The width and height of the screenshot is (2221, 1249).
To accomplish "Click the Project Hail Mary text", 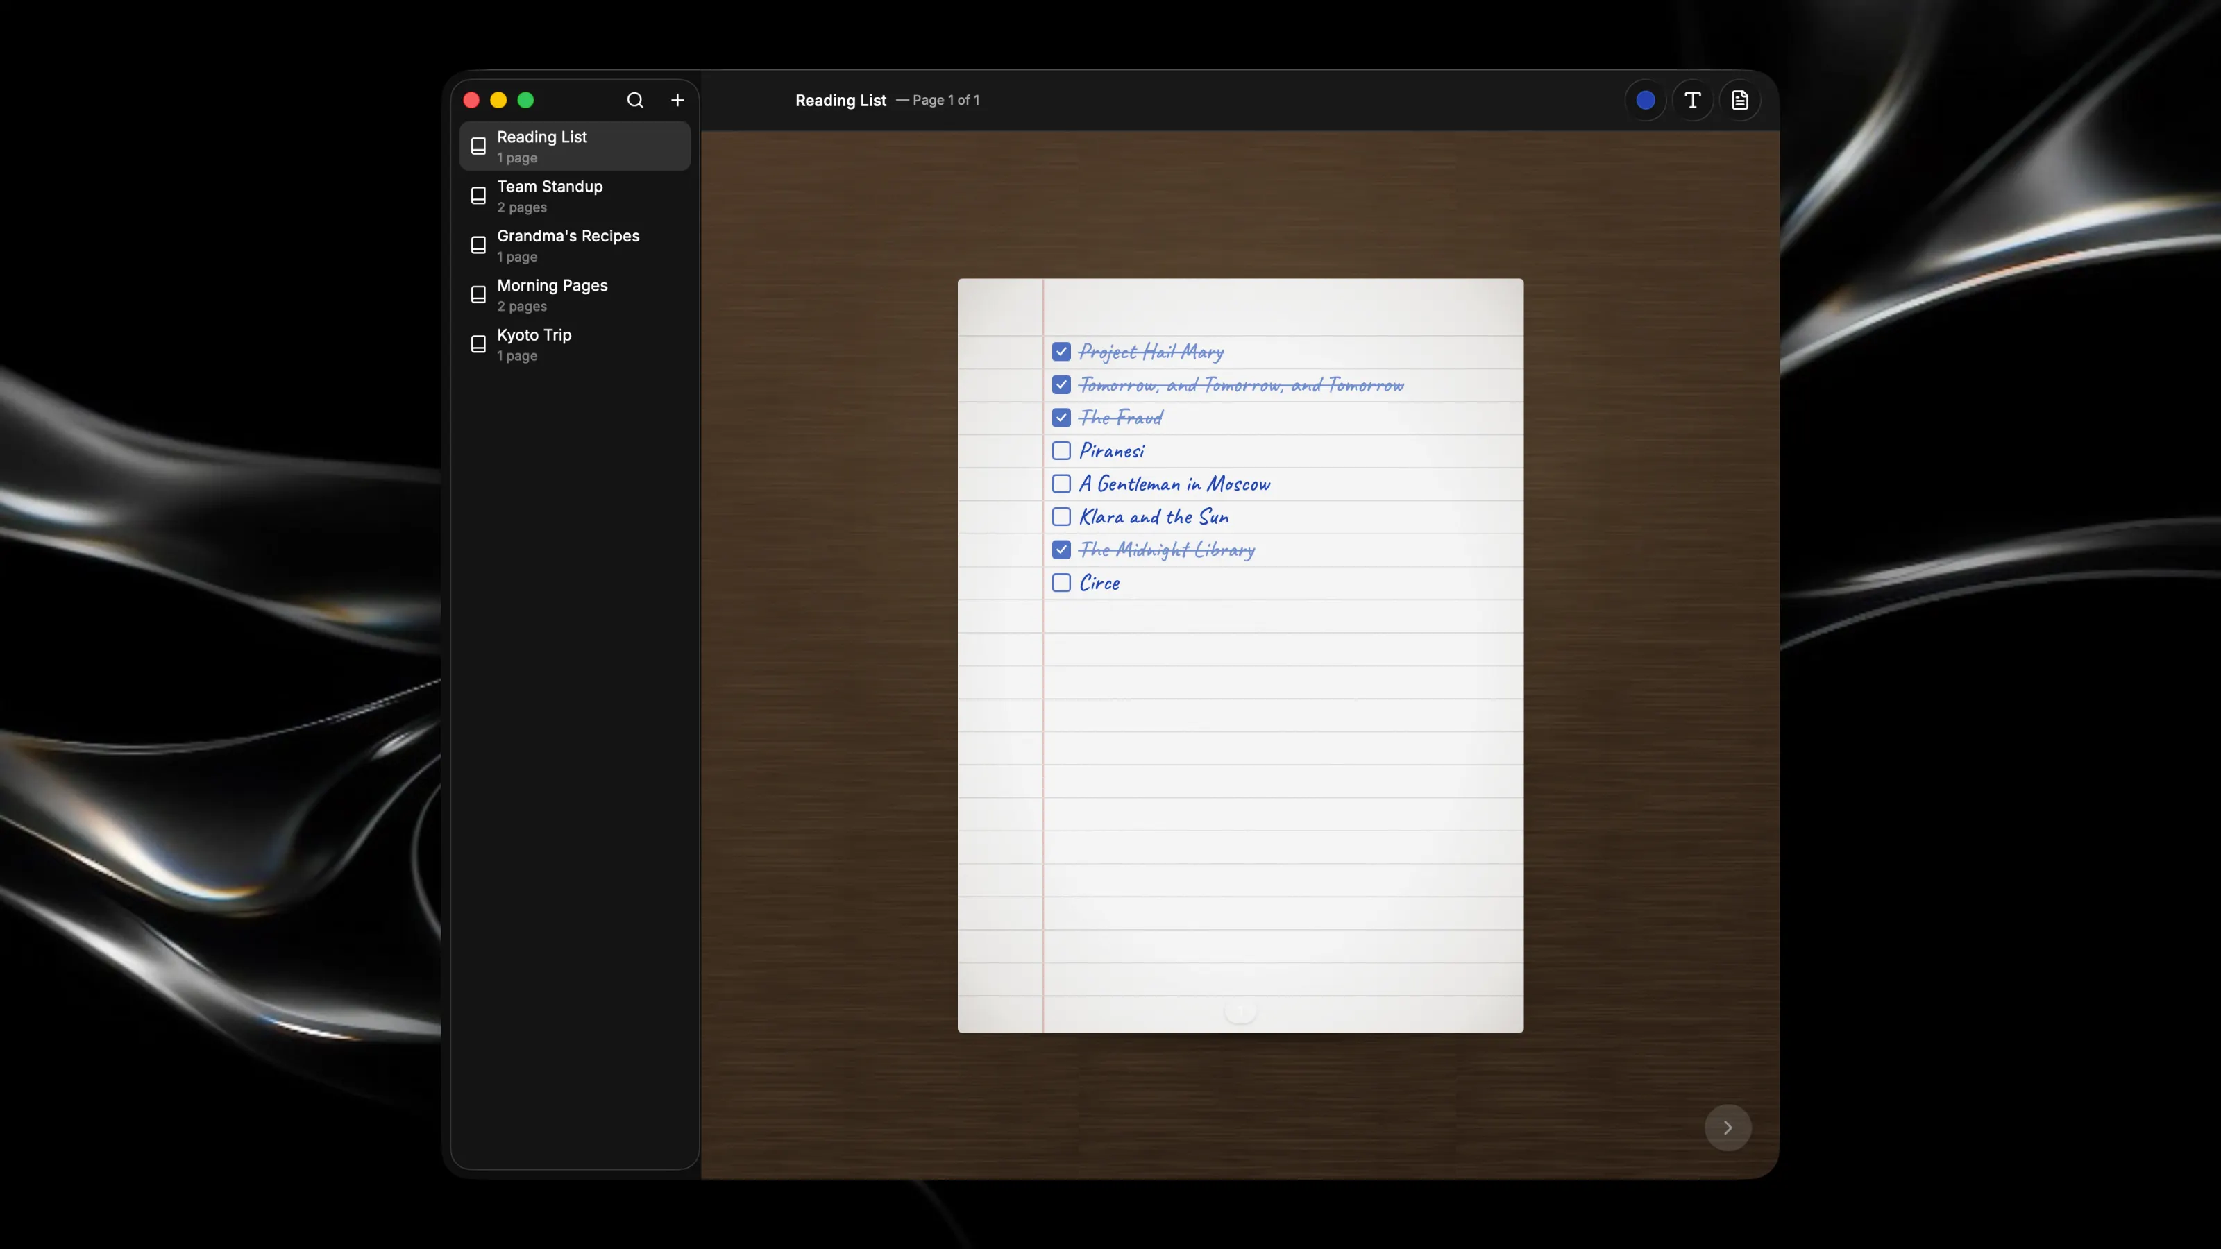I will [x=1151, y=352].
